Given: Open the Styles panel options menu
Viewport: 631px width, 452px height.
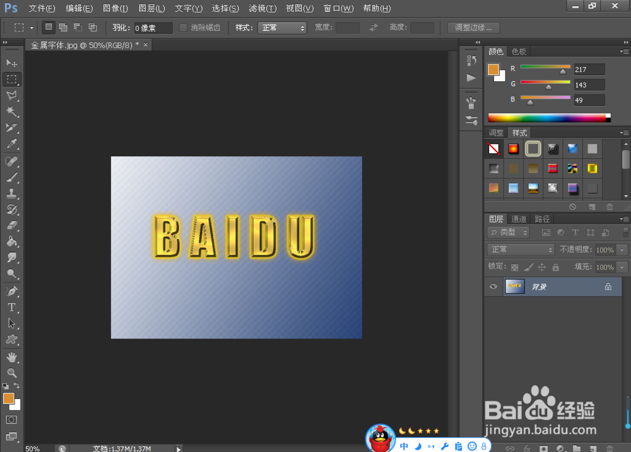Looking at the screenshot, I should (x=624, y=133).
